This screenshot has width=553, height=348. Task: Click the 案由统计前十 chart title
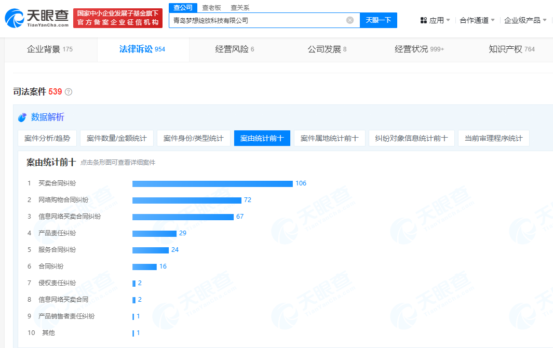[51, 163]
